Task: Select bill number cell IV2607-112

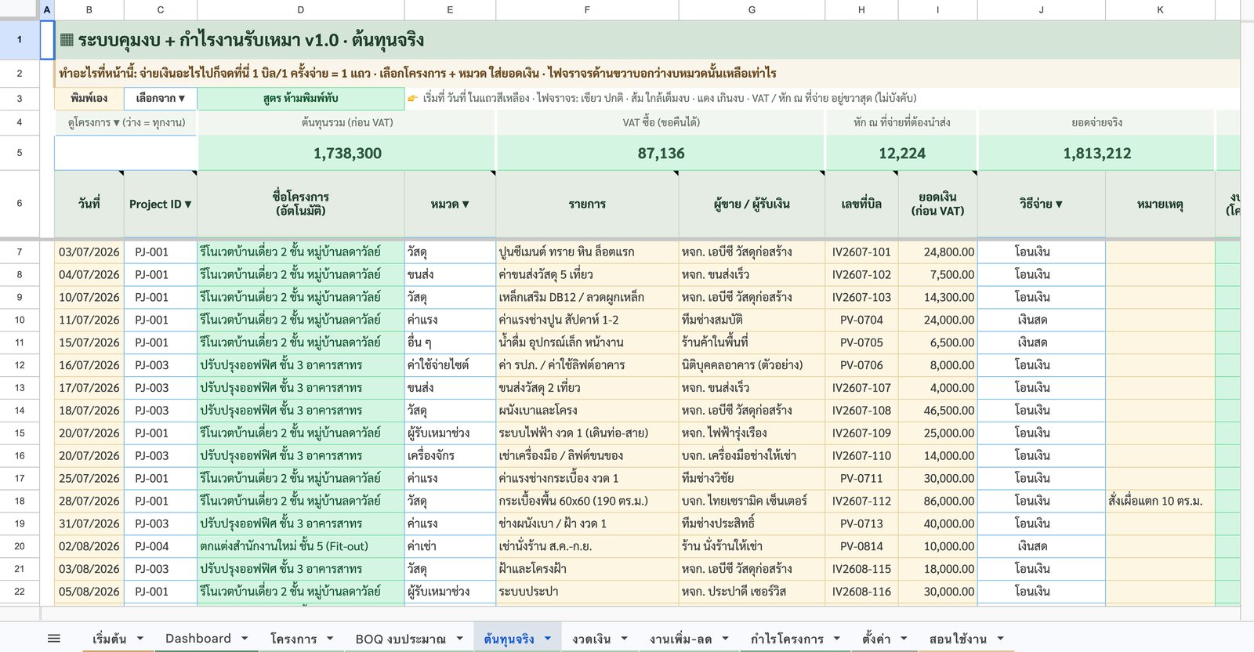Action: pyautogui.click(x=861, y=501)
